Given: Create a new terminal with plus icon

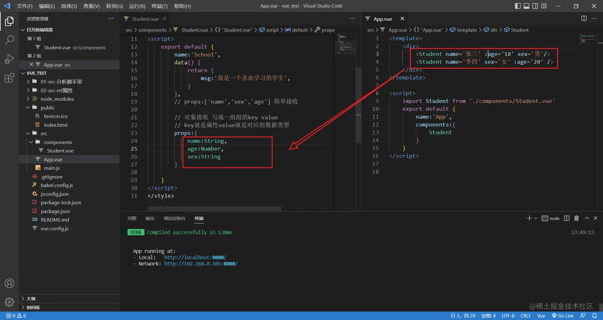Looking at the screenshot, I should click(x=529, y=218).
